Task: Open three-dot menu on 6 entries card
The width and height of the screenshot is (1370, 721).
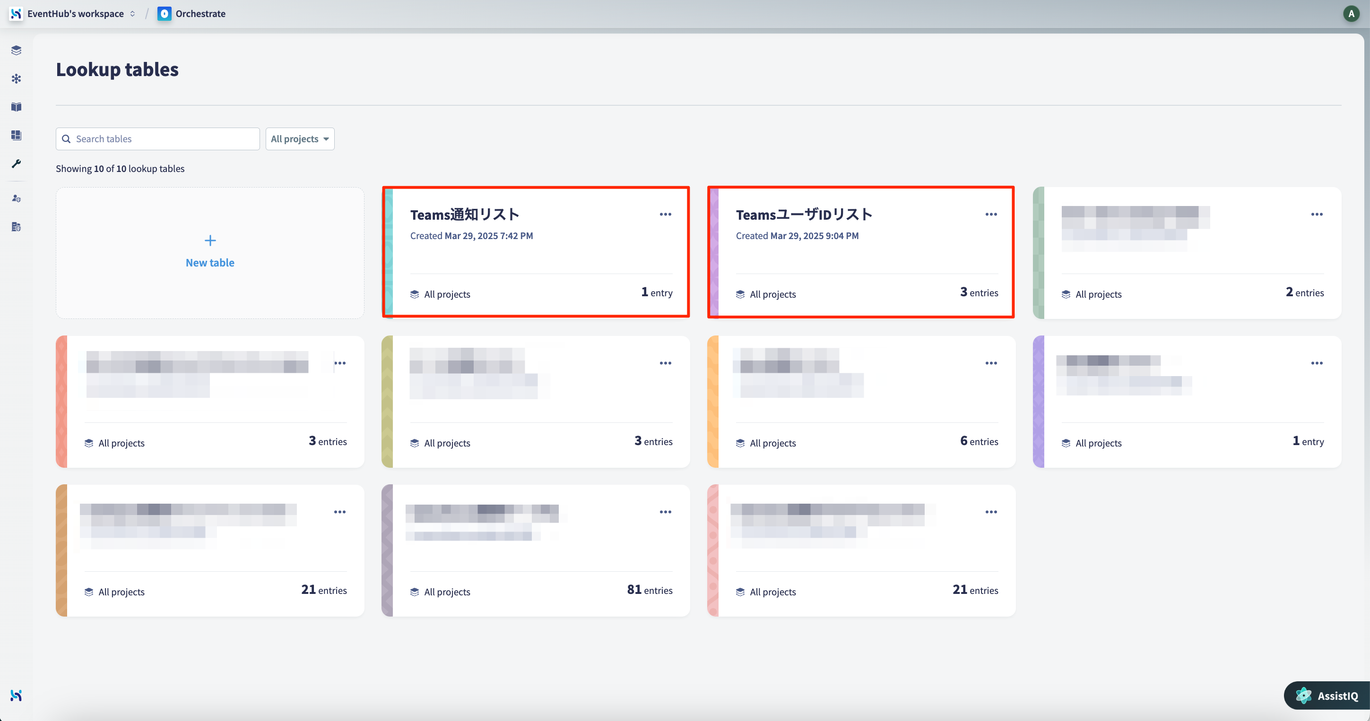Action: tap(991, 363)
